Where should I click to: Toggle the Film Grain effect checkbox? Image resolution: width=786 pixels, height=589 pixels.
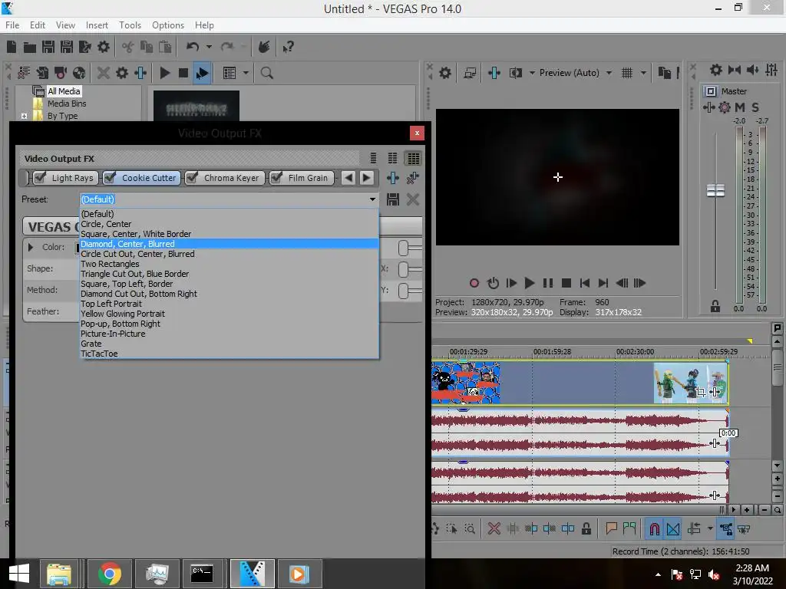(x=276, y=177)
